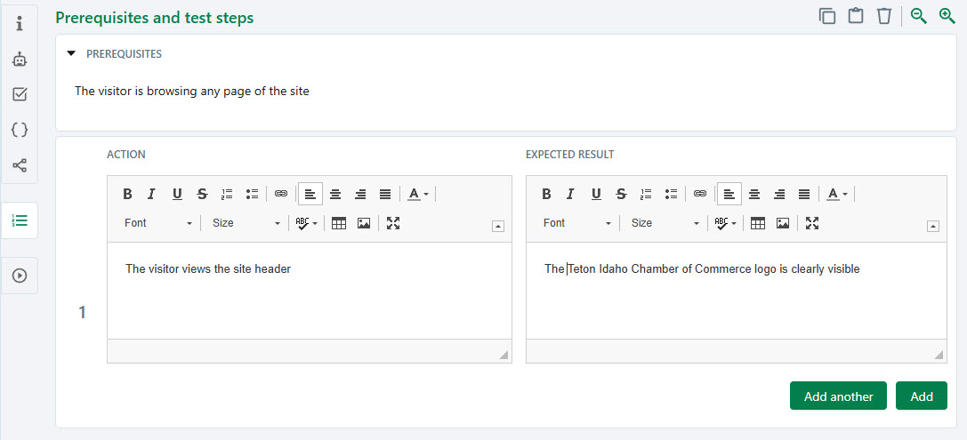Viewport: 967px width, 440px height.
Task: Open the share icon in left sidebar
Action: pos(20,165)
